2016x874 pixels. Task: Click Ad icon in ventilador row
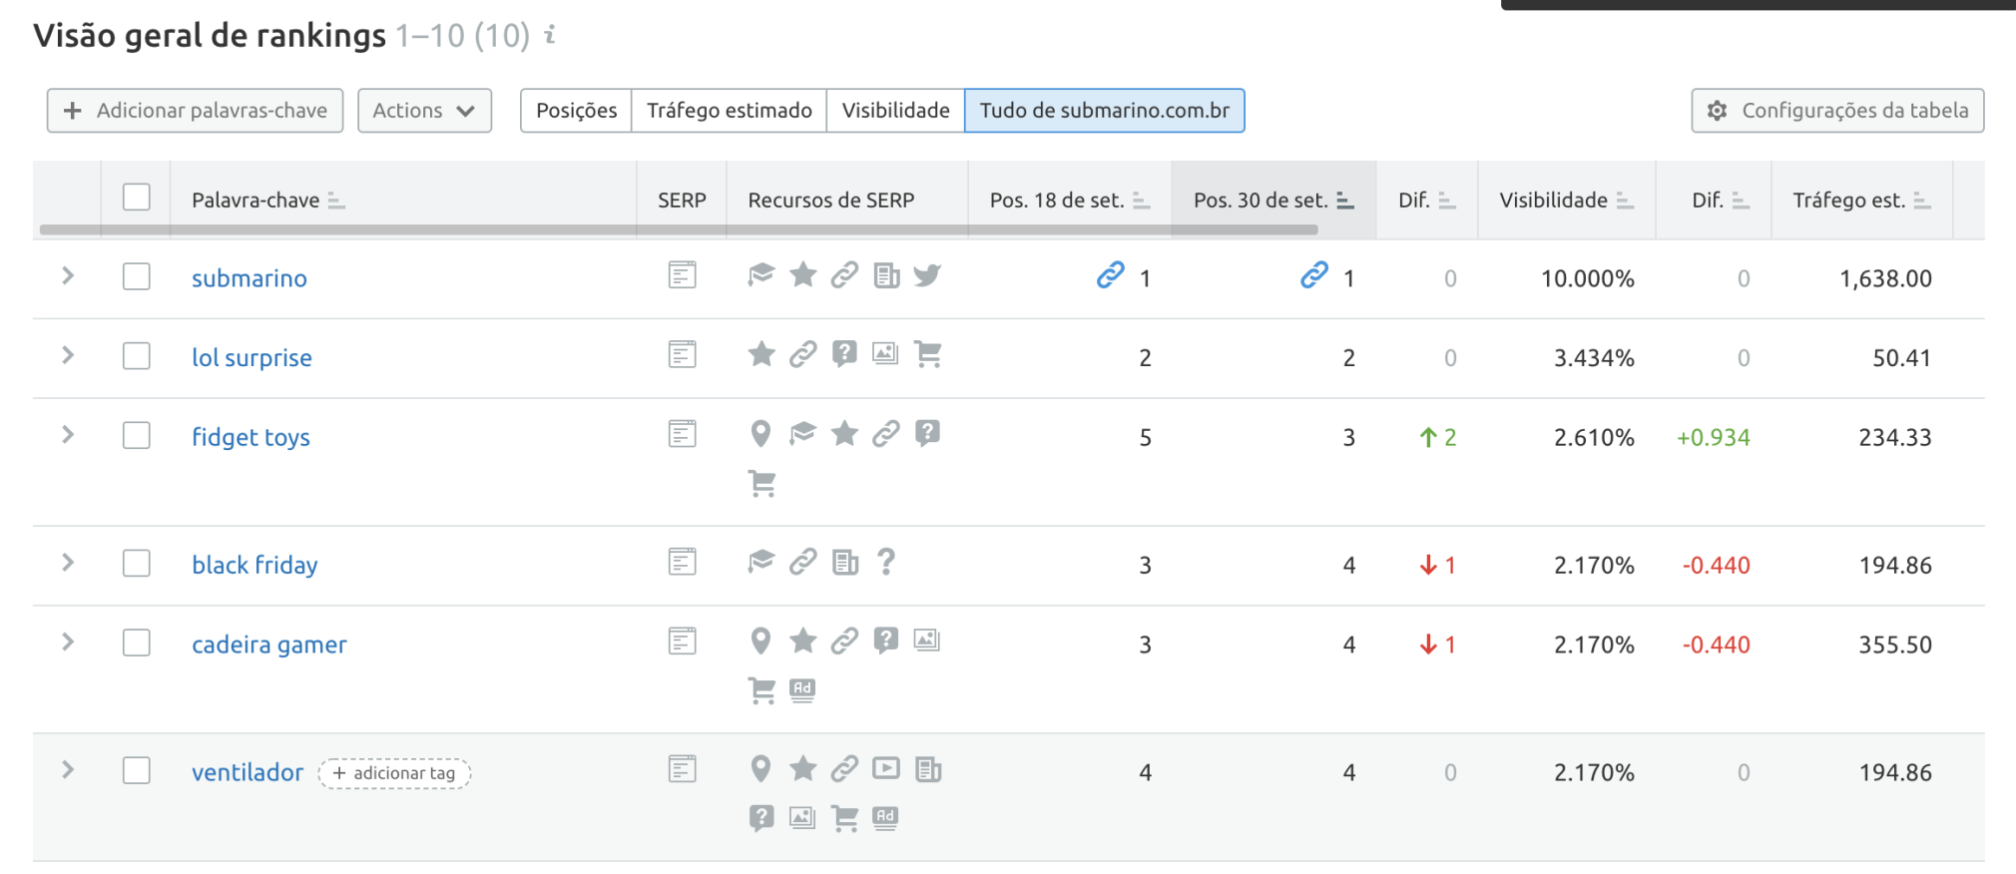tap(885, 818)
